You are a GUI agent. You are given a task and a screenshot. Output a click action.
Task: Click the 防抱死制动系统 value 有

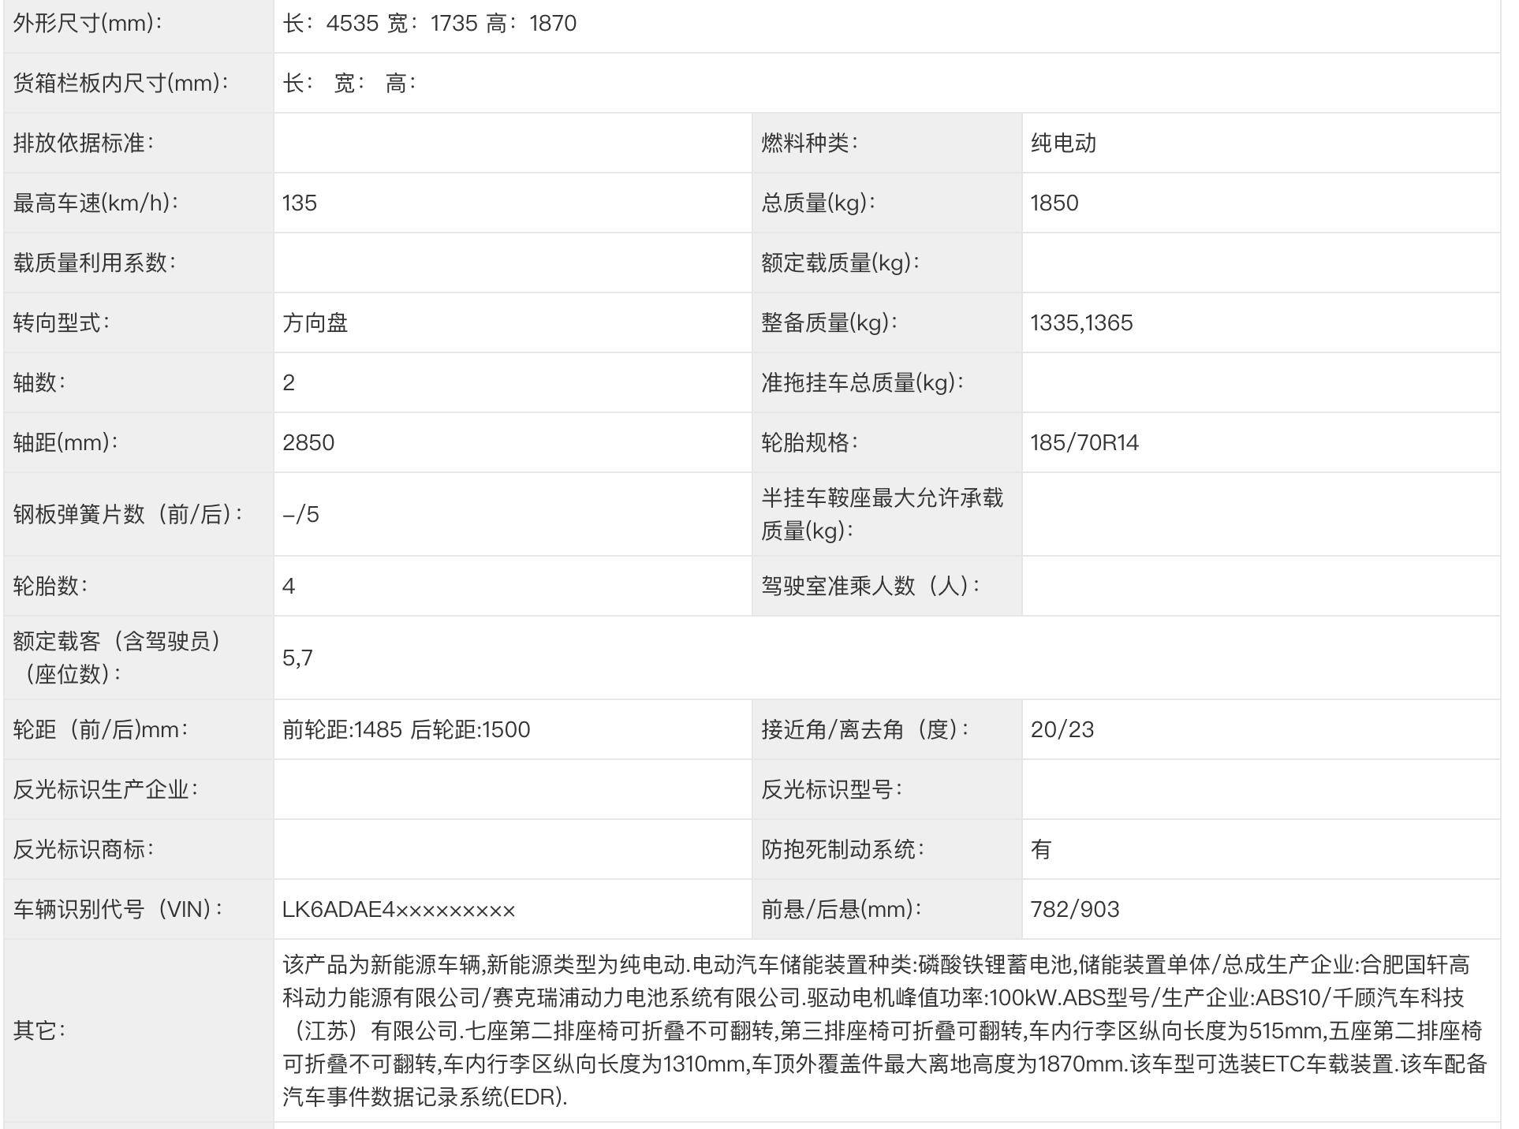coord(1041,850)
